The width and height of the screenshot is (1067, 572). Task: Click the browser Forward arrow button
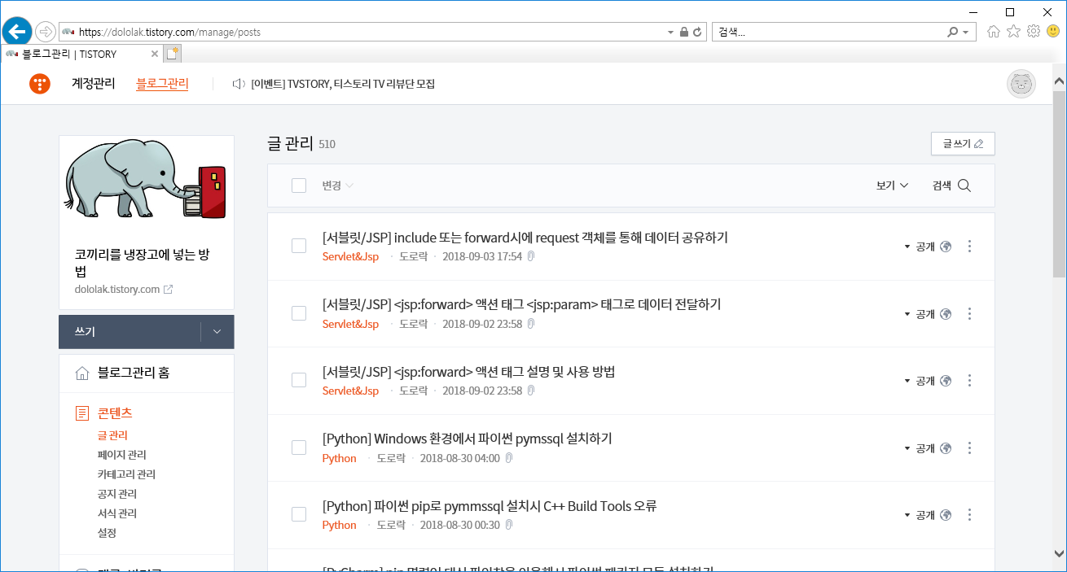[x=46, y=32]
